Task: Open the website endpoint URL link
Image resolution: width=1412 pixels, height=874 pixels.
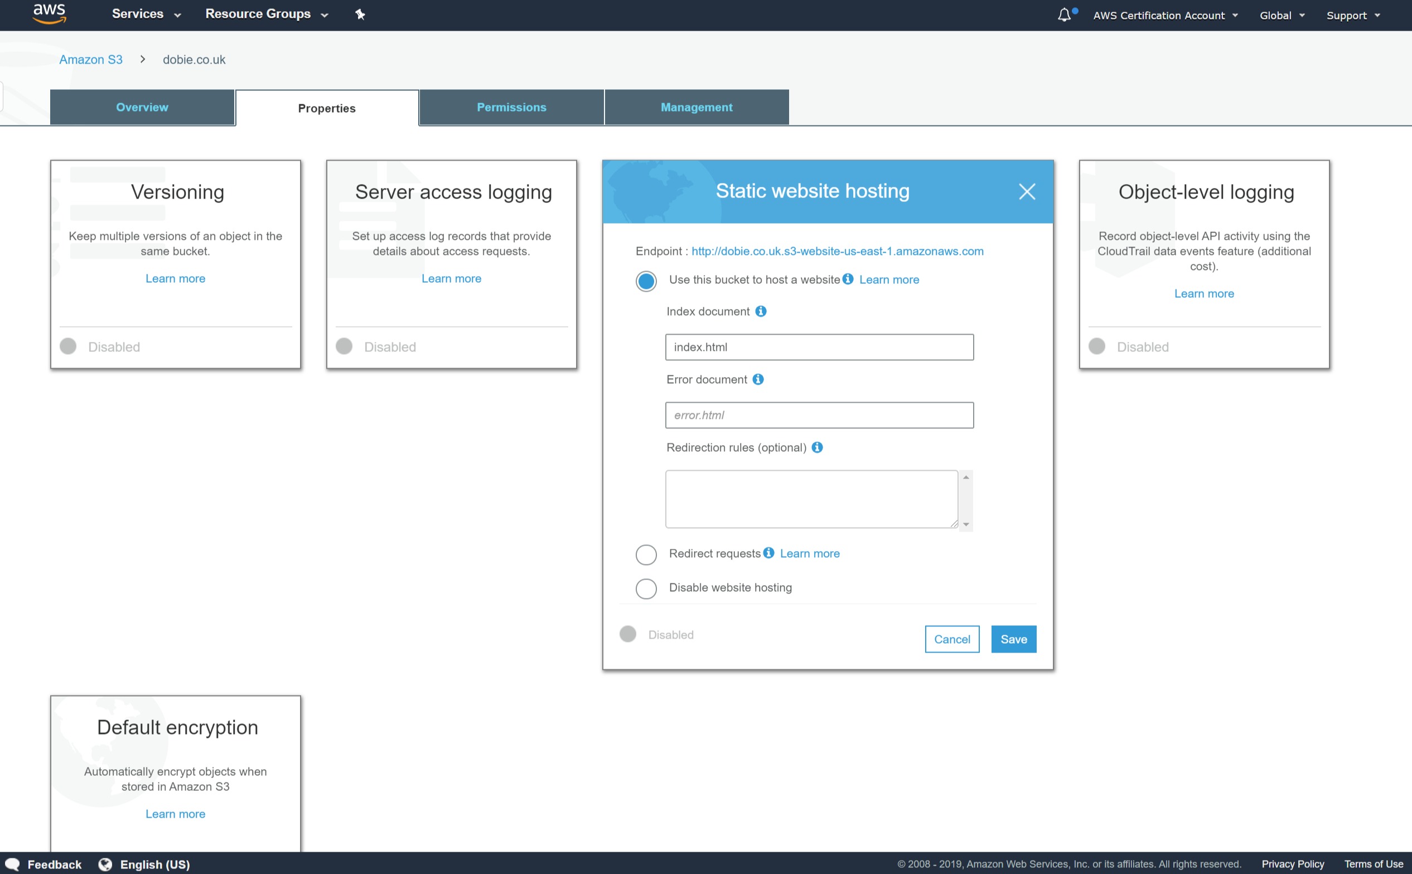Action: [x=837, y=252]
